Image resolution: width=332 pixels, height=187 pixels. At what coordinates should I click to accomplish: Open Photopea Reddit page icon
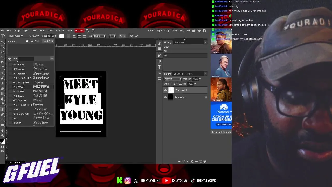click(194, 31)
